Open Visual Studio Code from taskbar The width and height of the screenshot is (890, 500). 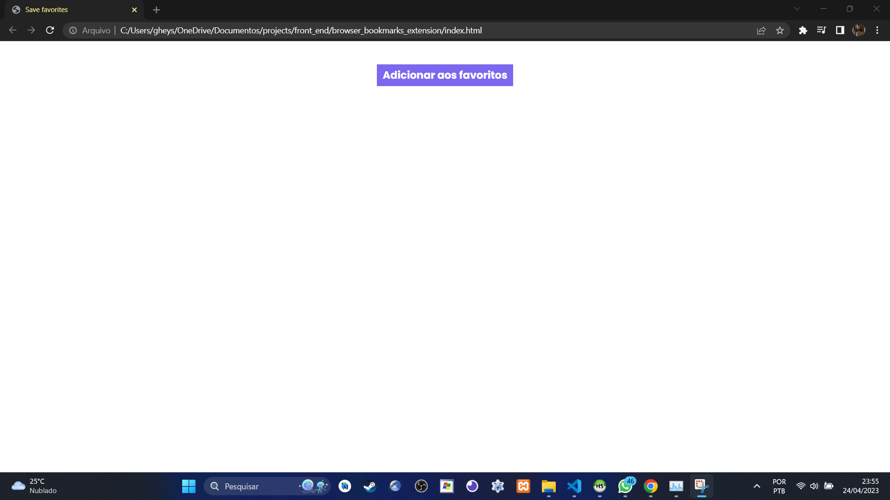pyautogui.click(x=574, y=486)
